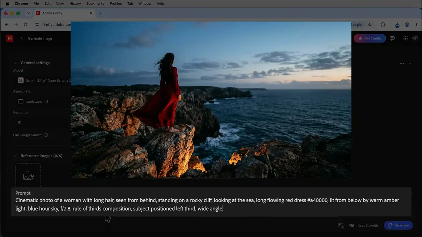
Task: Close the Adobe Firefly tab
Action: [91, 13]
